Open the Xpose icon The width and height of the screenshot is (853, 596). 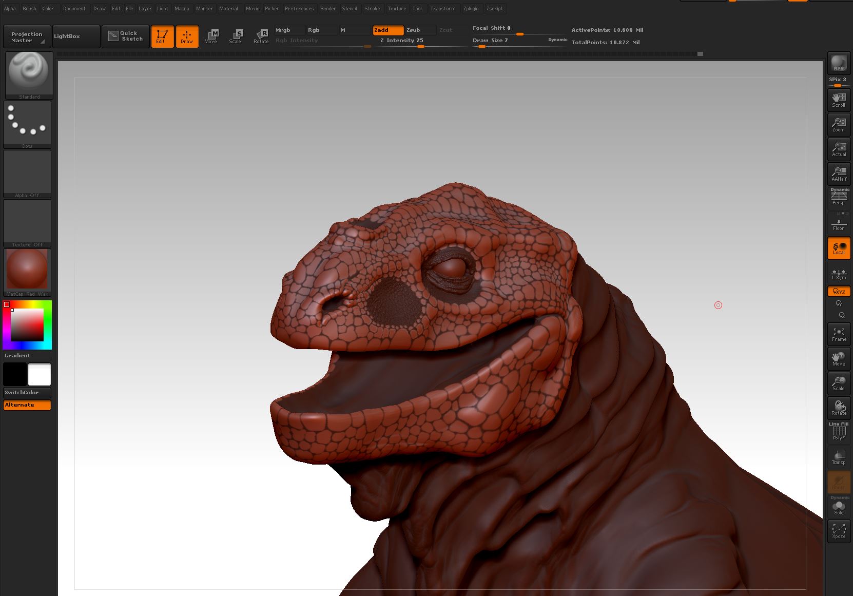pos(839,531)
